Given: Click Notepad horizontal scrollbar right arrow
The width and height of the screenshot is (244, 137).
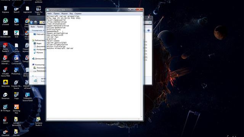Looking at the screenshot, I should click(139, 119).
